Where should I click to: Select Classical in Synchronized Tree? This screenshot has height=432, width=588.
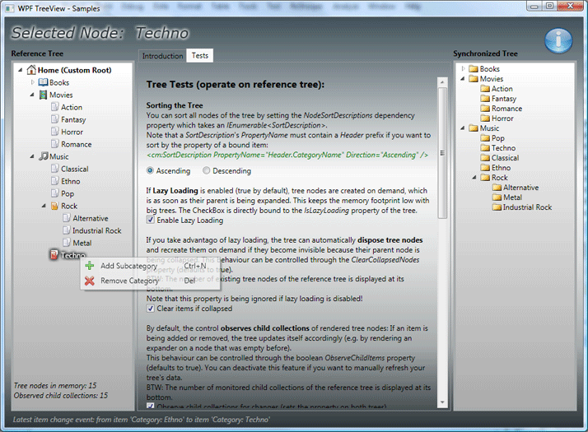pos(505,158)
